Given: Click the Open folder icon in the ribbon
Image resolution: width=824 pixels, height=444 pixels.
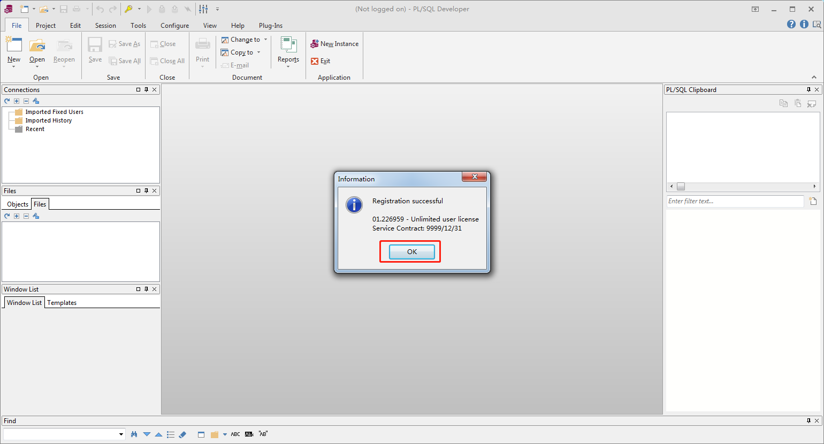Looking at the screenshot, I should 37,45.
